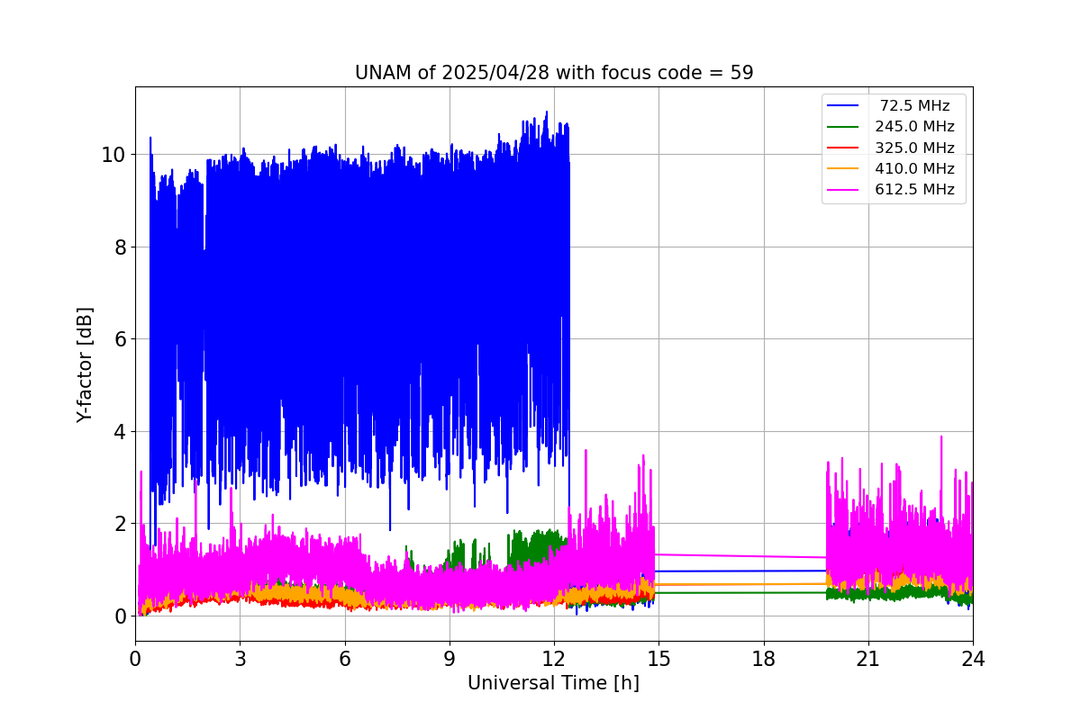Click x-axis tick label '12'
This screenshot has height=720, width=1081.
(554, 658)
